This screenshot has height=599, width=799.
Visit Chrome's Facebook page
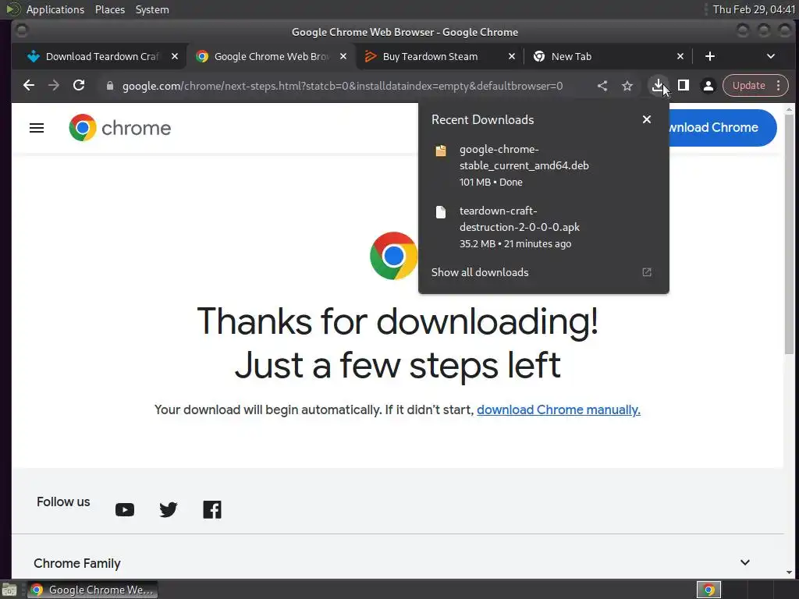pyautogui.click(x=212, y=510)
